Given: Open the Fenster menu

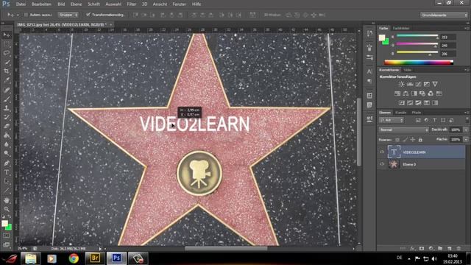Looking at the screenshot, I should click(x=180, y=4).
